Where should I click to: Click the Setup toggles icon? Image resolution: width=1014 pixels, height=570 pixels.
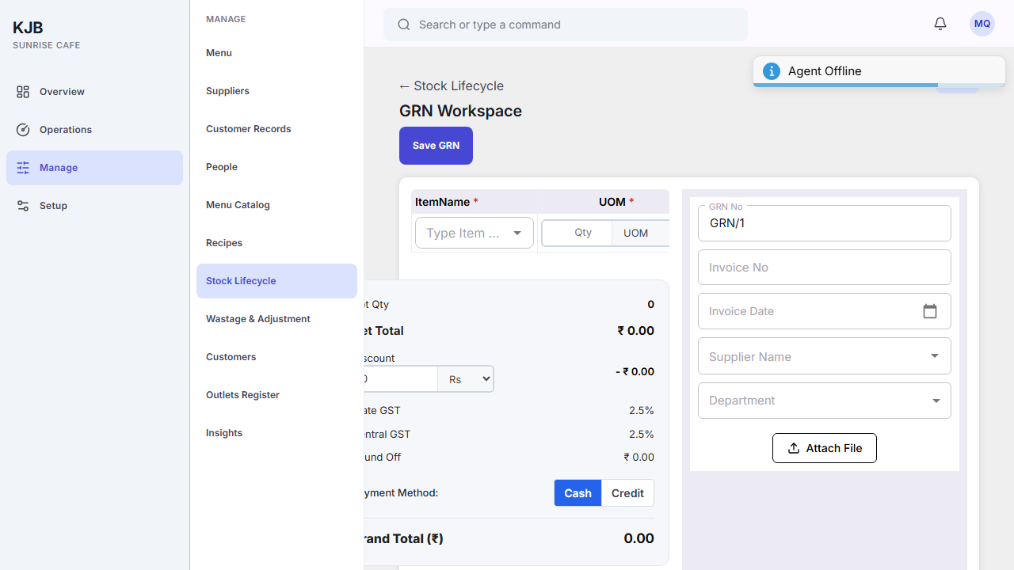[x=23, y=206]
